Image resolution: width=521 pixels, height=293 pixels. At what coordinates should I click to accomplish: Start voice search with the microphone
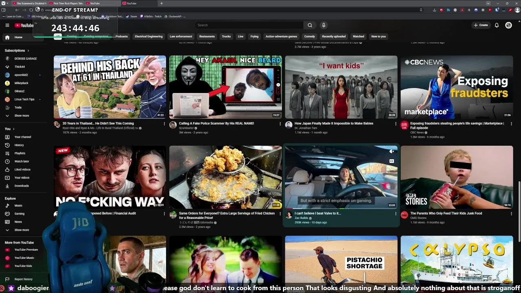coord(324,25)
